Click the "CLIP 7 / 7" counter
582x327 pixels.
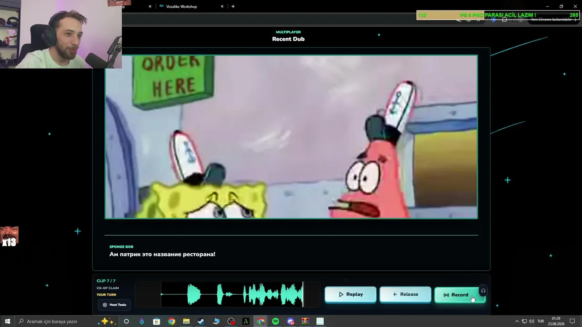(x=106, y=281)
